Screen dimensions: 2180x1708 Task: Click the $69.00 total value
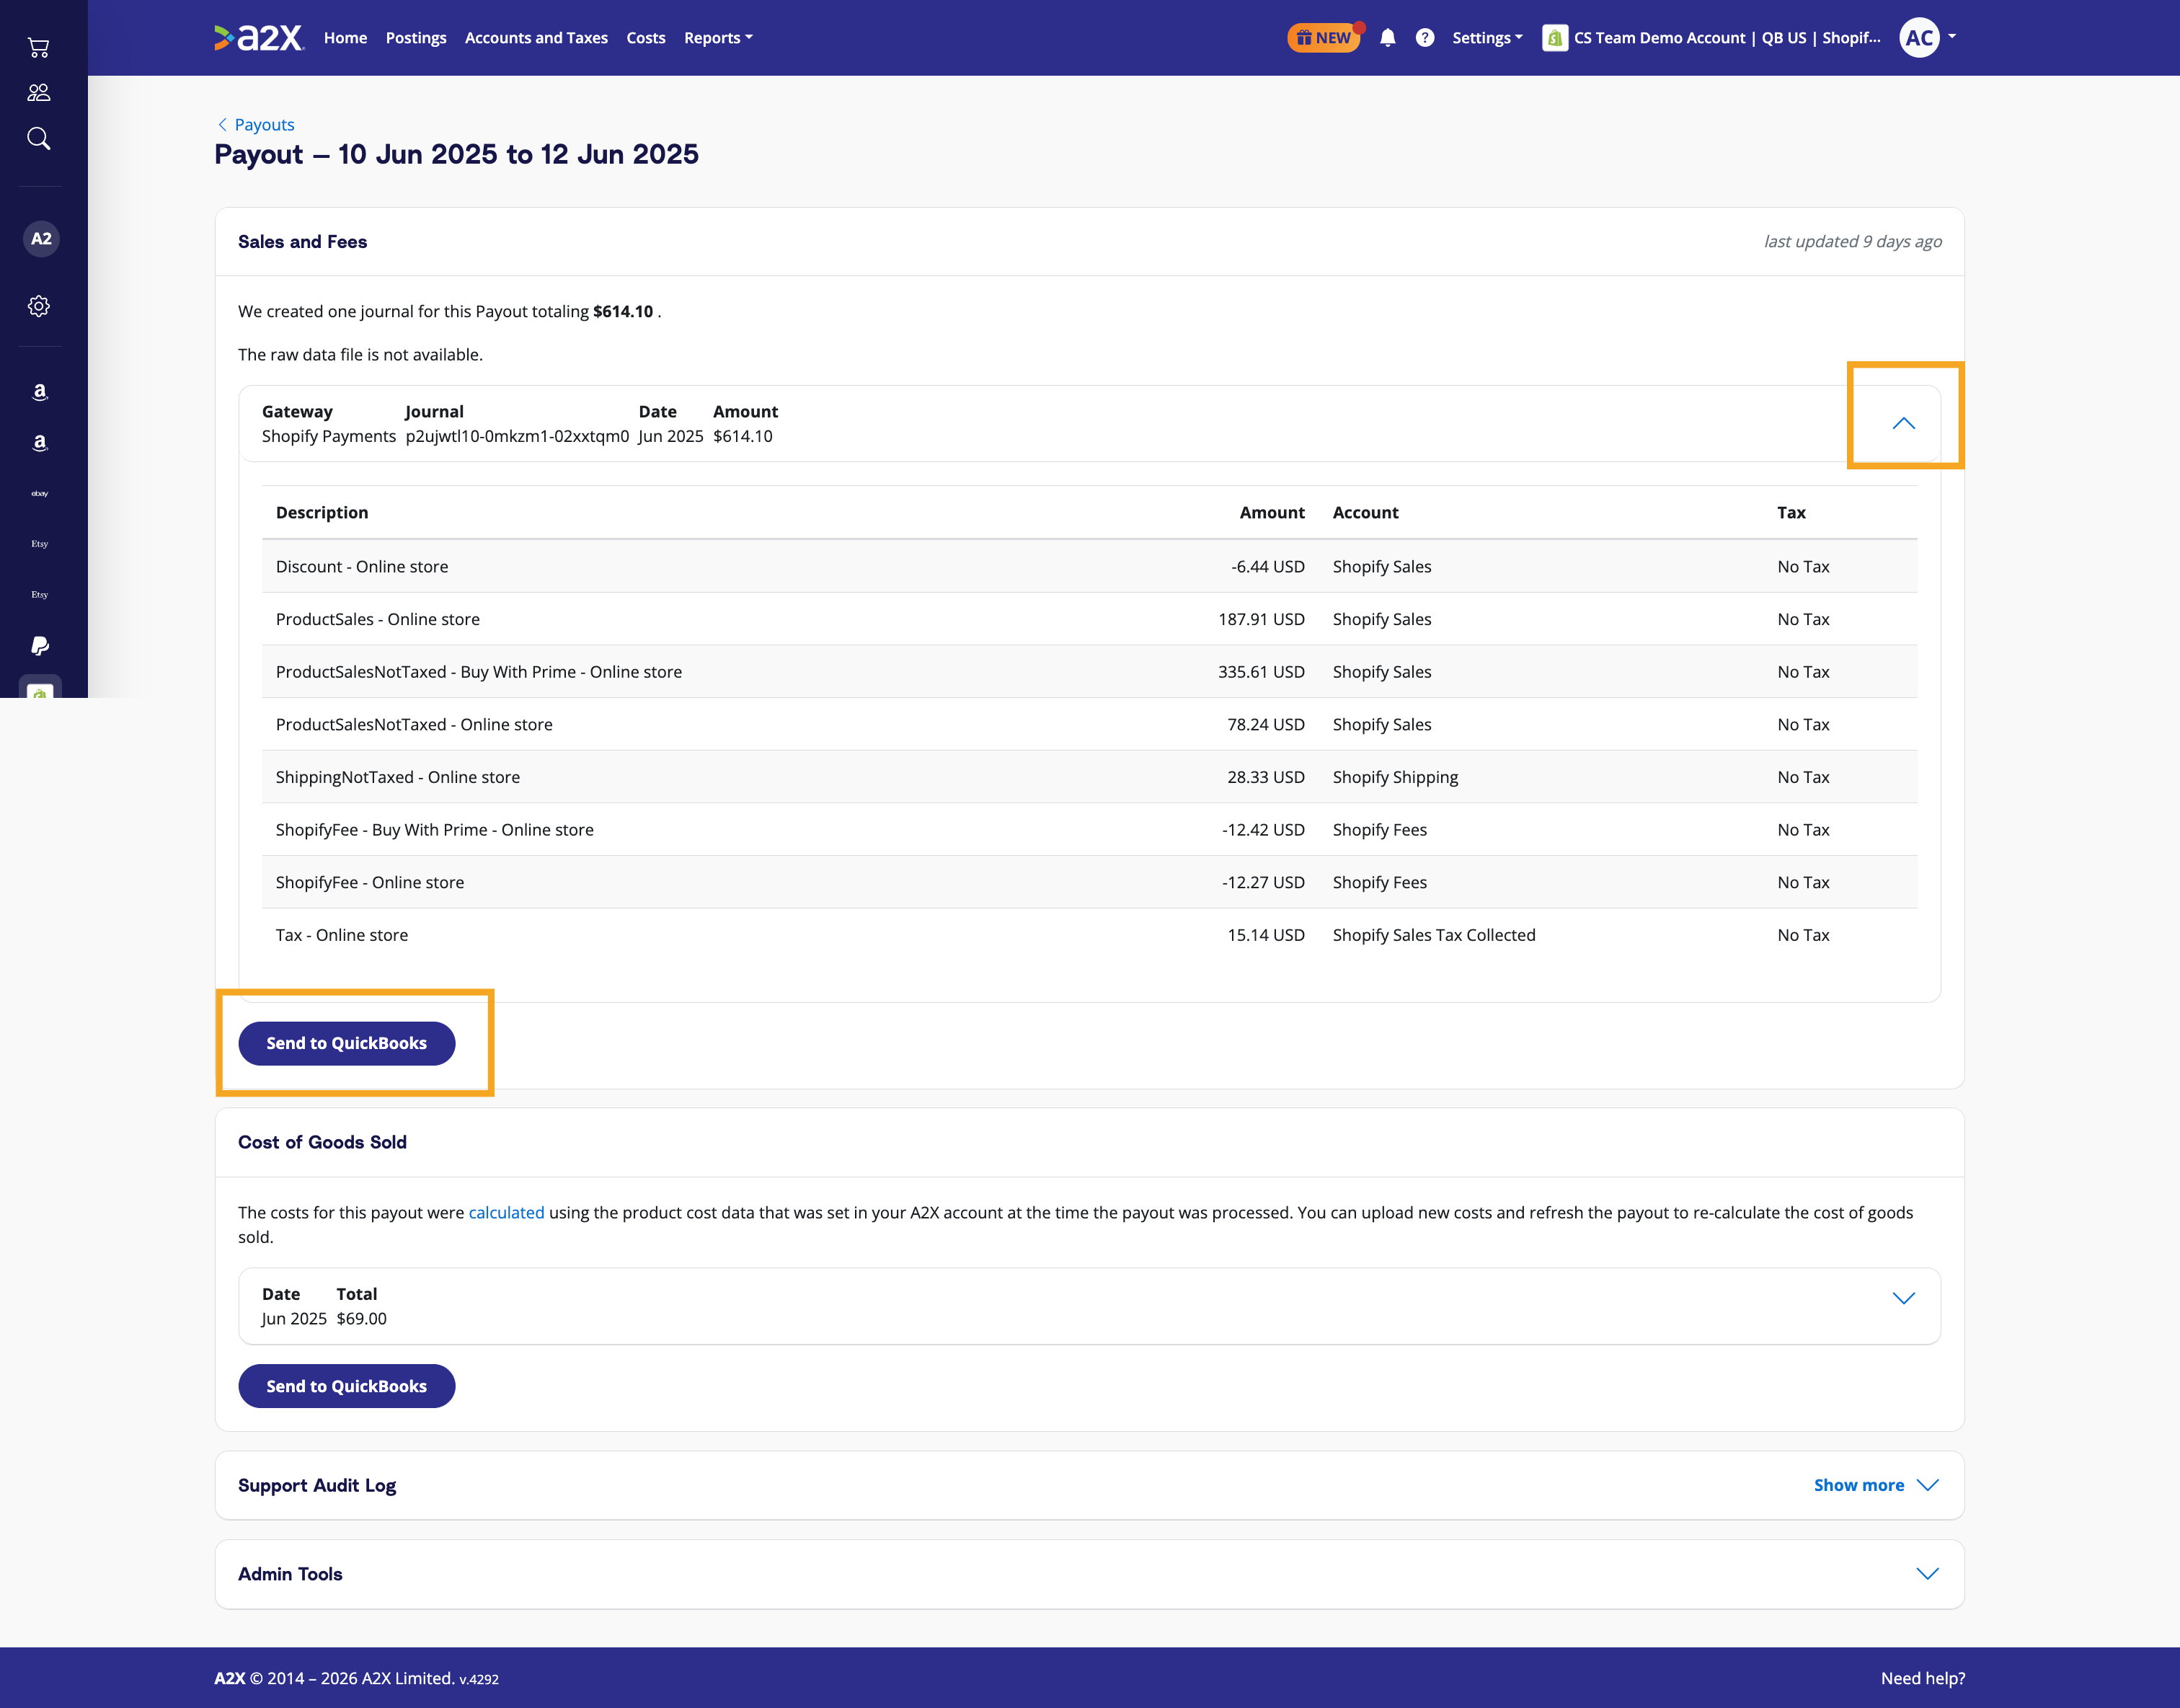(x=361, y=1318)
